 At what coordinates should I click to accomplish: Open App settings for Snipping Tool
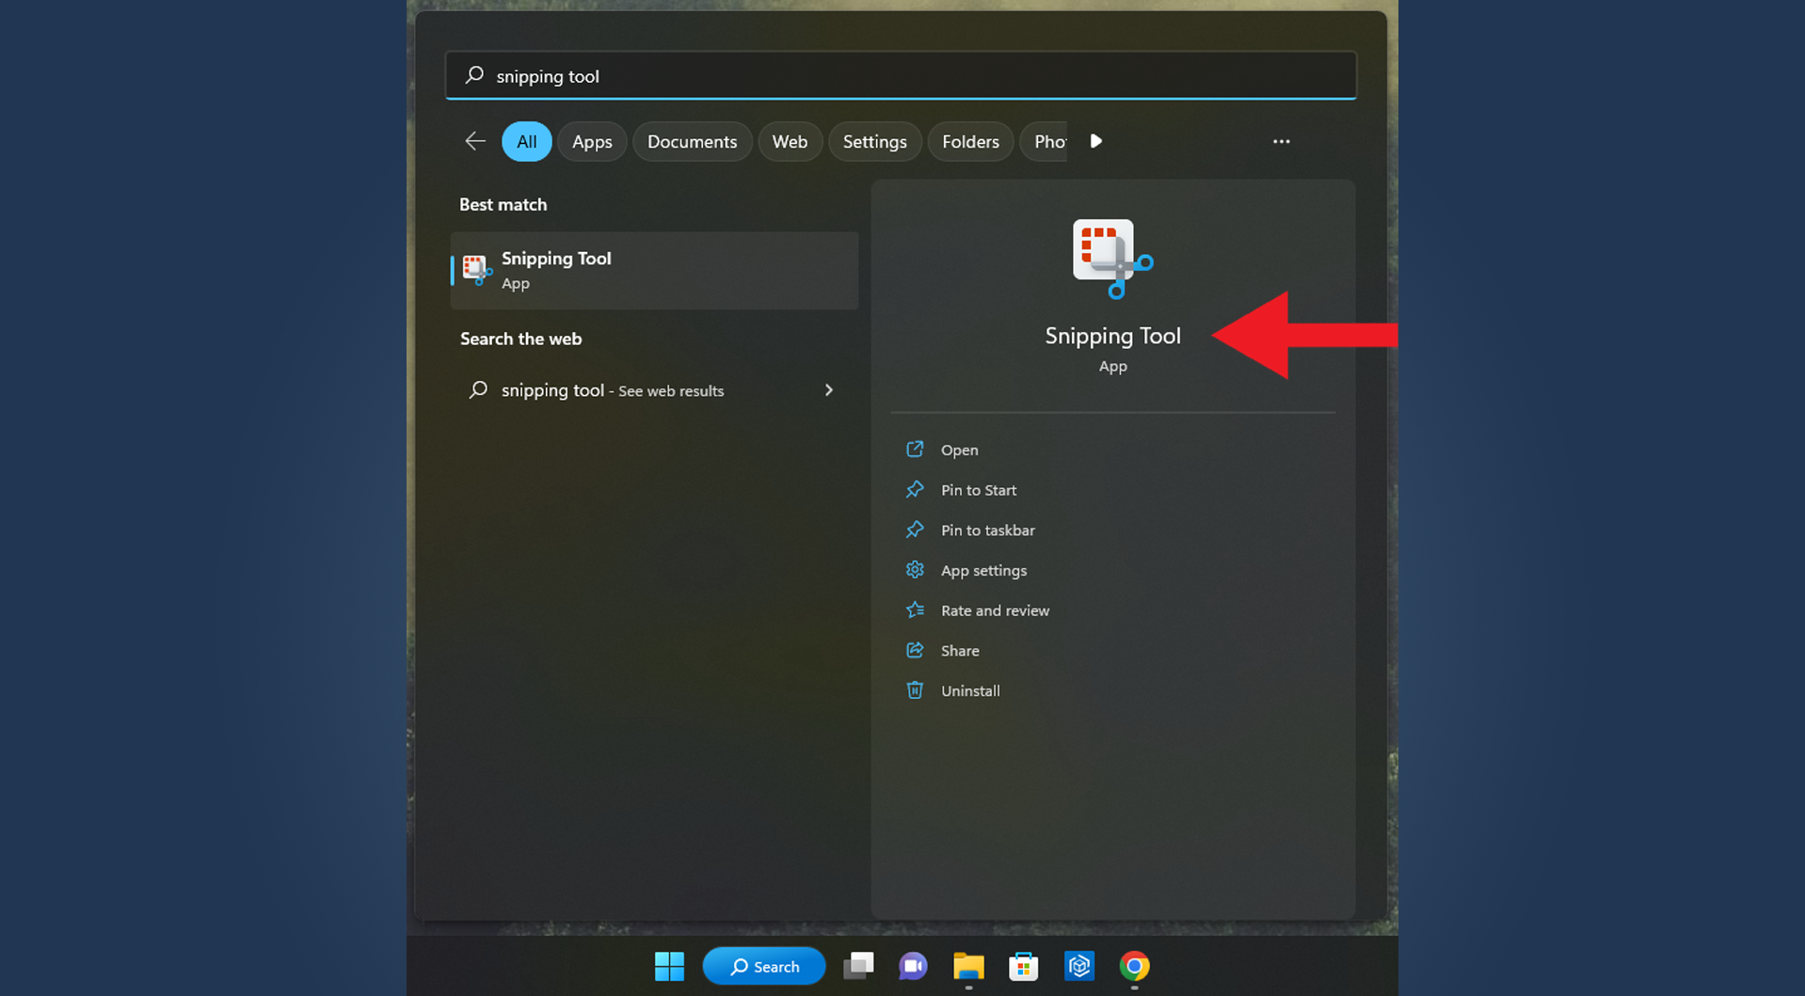tap(983, 571)
